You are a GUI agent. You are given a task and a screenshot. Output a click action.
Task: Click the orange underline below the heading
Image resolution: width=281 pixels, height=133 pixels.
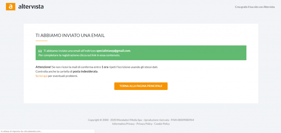pyautogui.click(x=41, y=41)
